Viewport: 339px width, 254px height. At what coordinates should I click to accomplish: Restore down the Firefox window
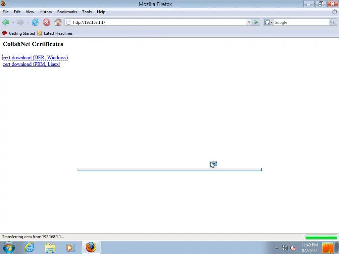pos(320,4)
